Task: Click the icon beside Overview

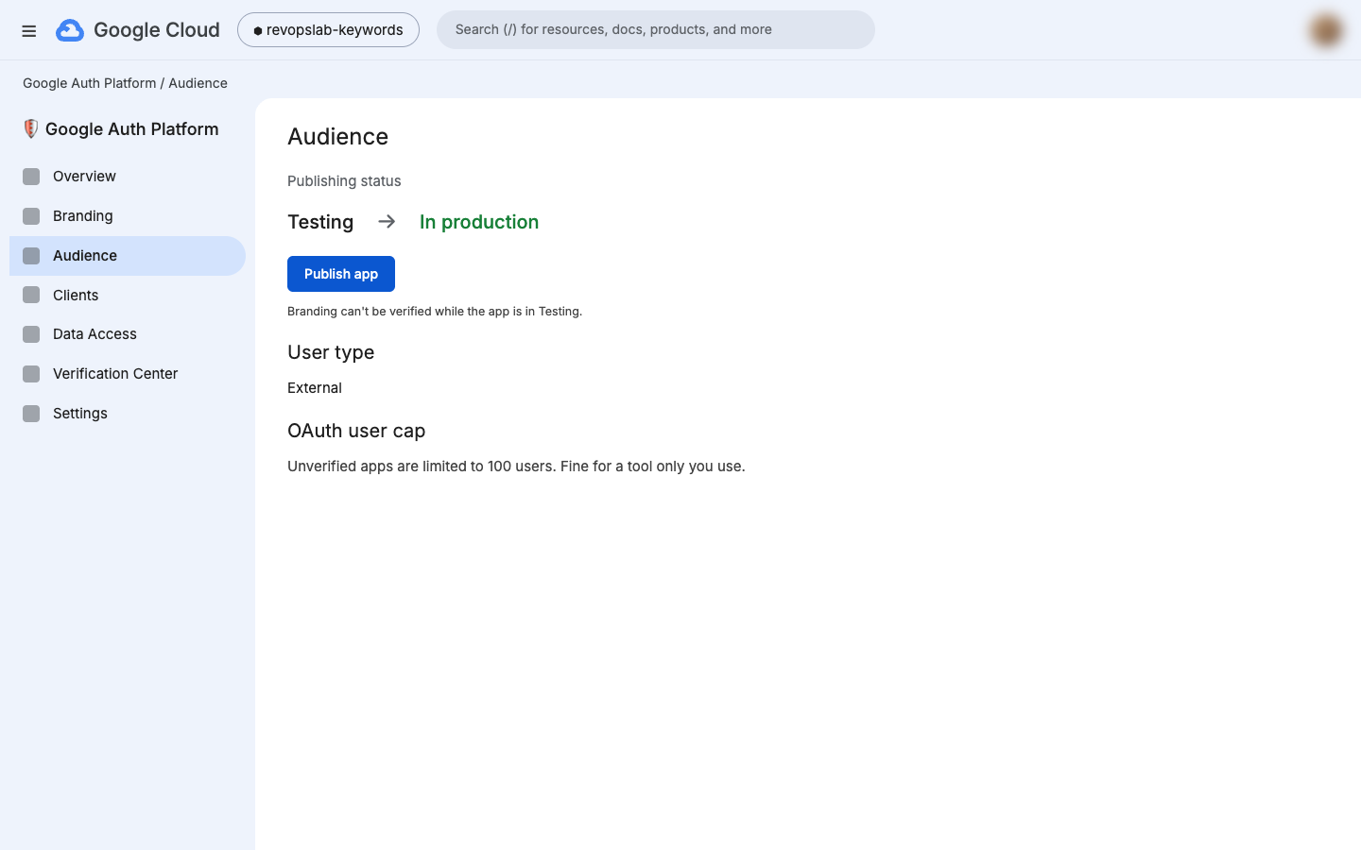Action: (31, 177)
